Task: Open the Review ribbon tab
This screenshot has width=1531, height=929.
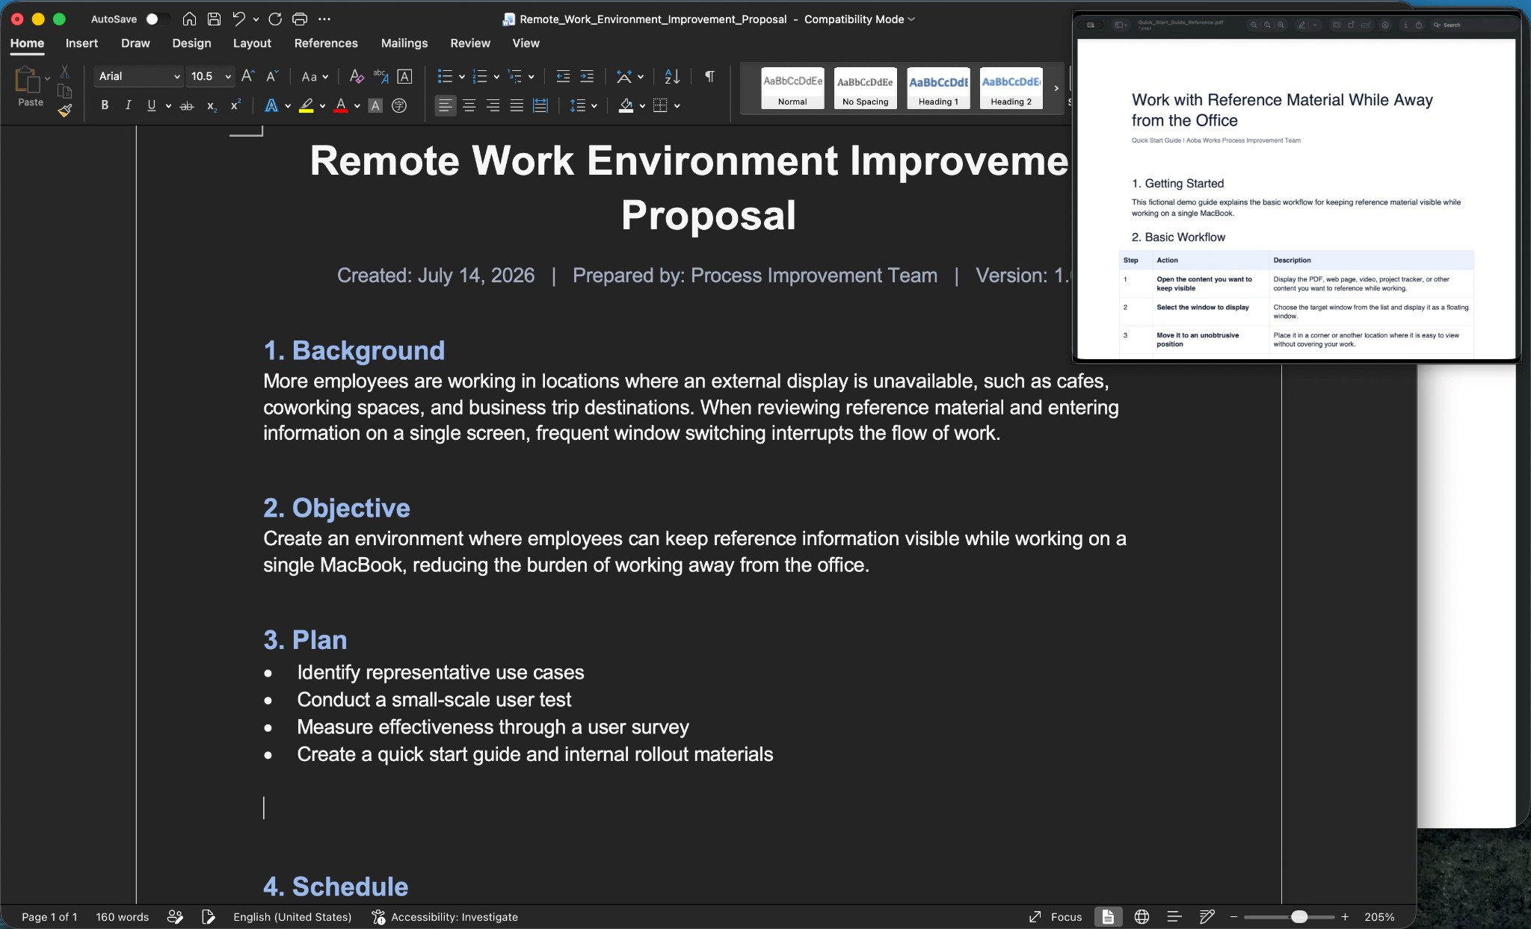Action: [x=470, y=43]
